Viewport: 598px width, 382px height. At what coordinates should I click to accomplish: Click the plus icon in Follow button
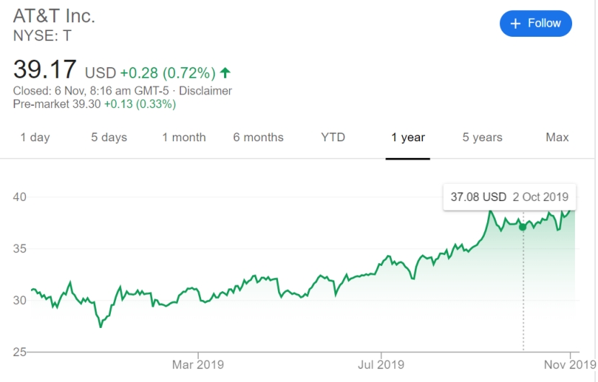(515, 24)
